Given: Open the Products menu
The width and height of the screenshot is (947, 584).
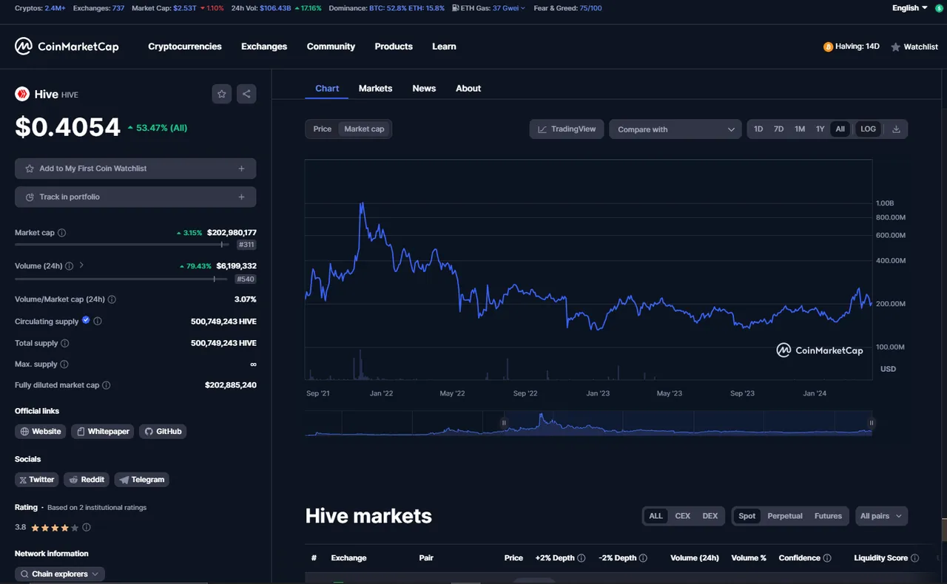Looking at the screenshot, I should (394, 47).
